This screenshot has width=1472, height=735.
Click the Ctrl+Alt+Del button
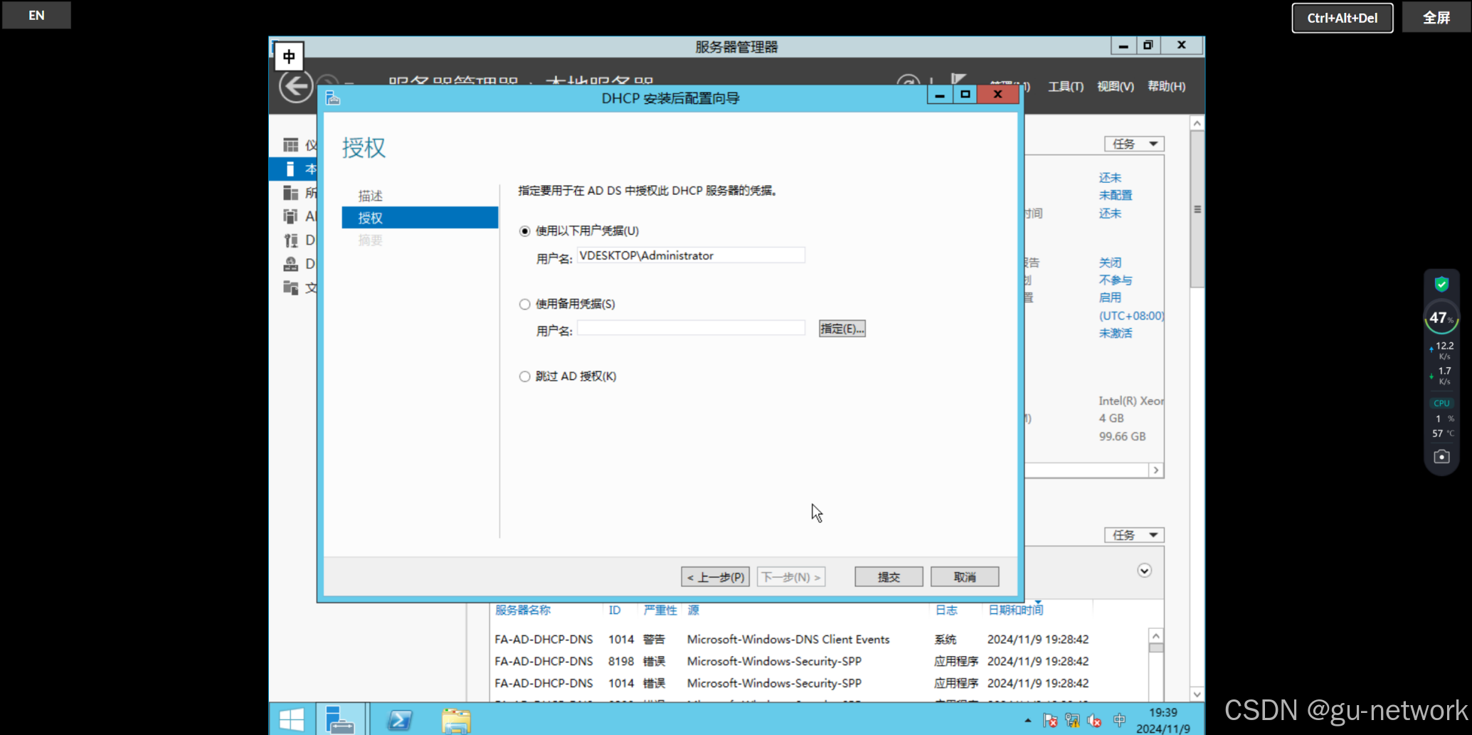(x=1342, y=18)
